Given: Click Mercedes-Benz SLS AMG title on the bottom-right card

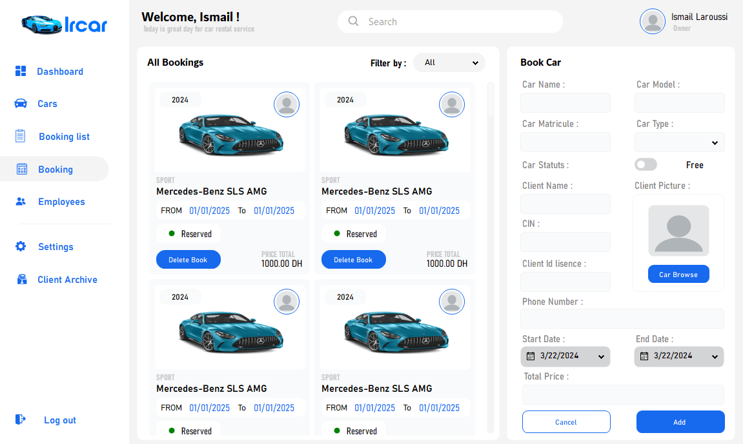Looking at the screenshot, I should tap(377, 389).
